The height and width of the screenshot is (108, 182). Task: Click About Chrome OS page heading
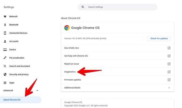coord(70,18)
